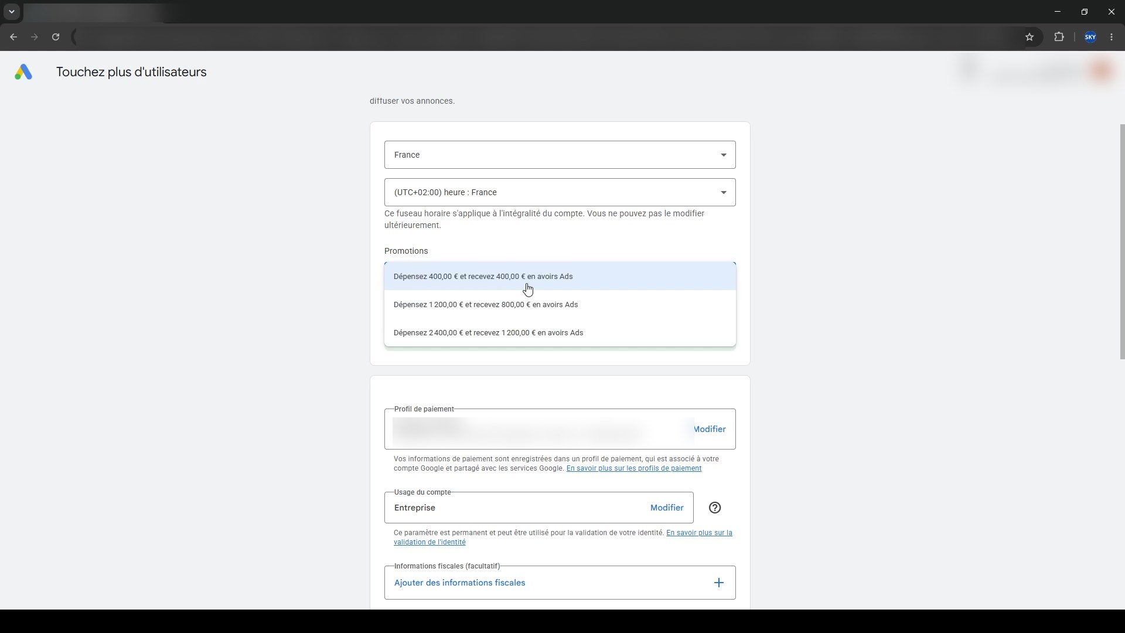1125x633 pixels.
Task: Click the page vertical scrollbar
Action: pos(1121,241)
